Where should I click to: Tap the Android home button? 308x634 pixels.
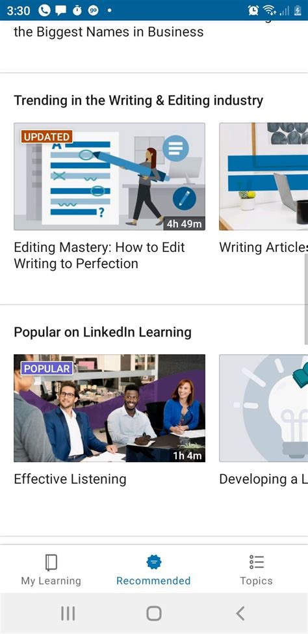pos(154,613)
